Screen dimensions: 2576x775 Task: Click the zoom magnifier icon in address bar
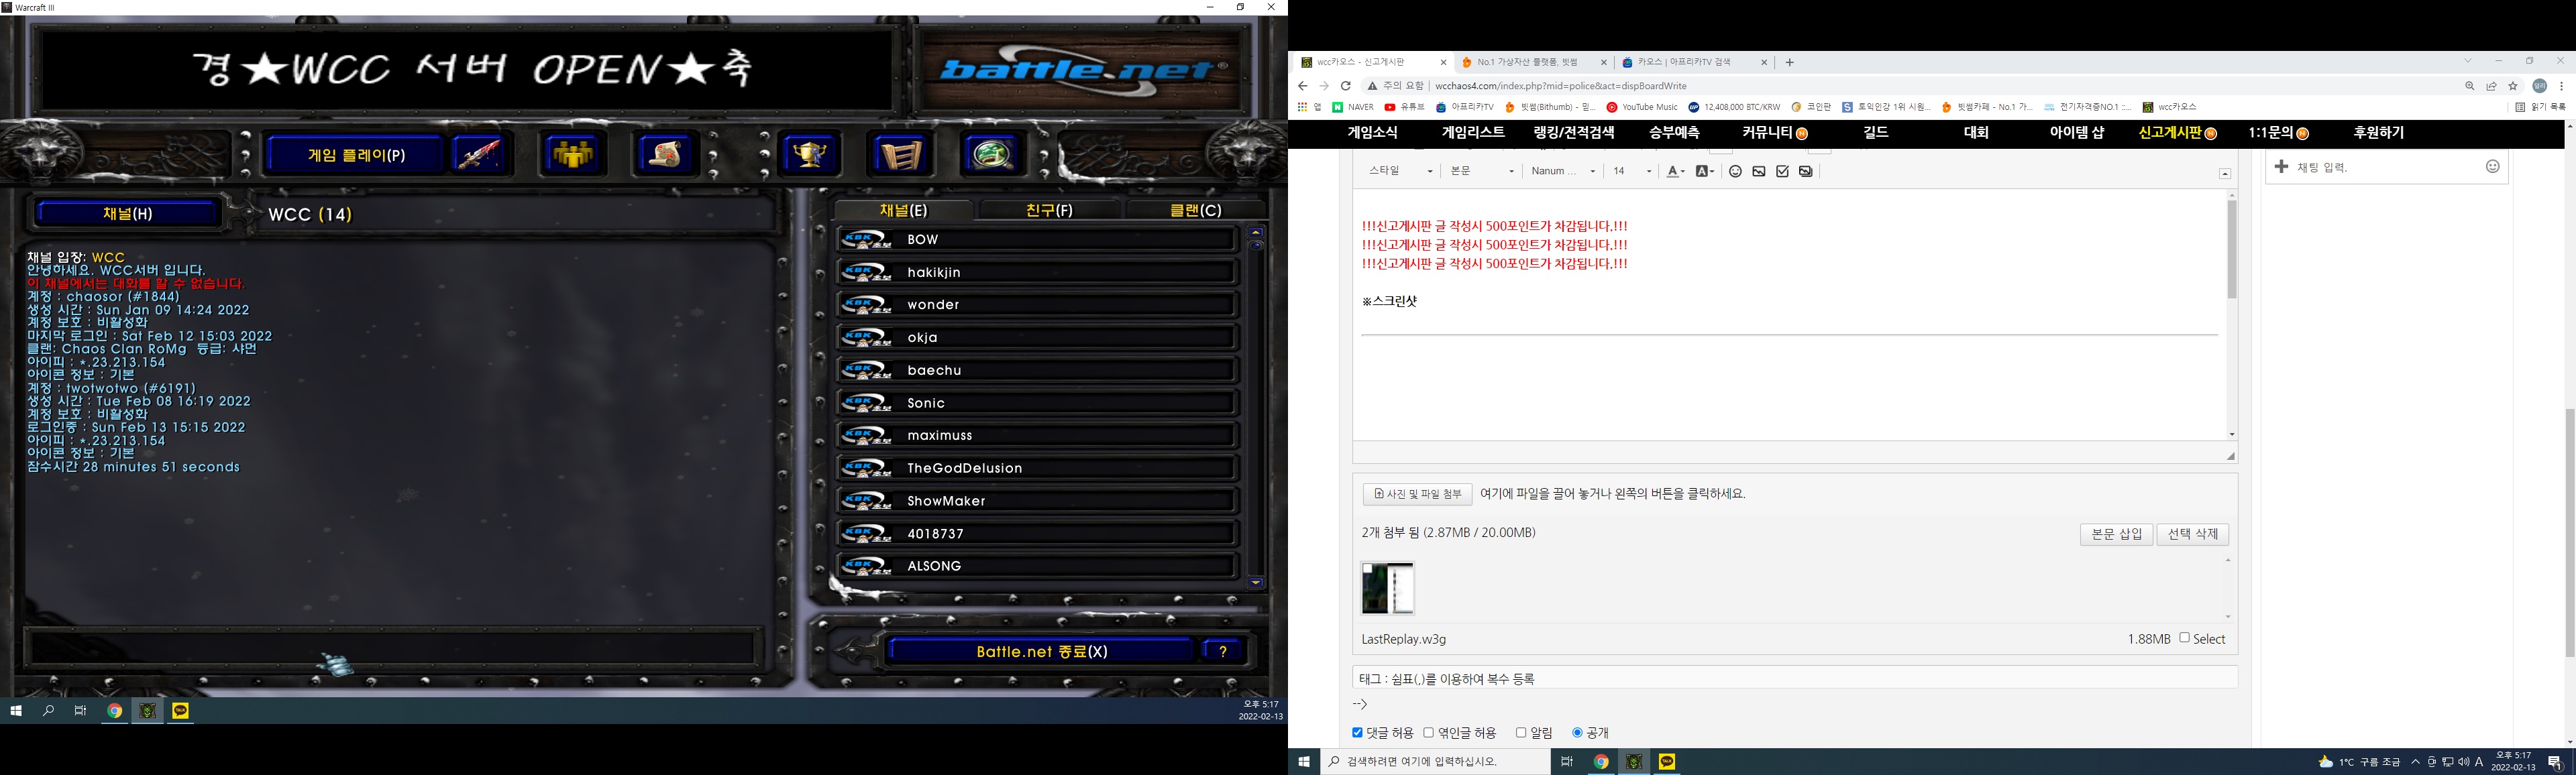pyautogui.click(x=2470, y=86)
